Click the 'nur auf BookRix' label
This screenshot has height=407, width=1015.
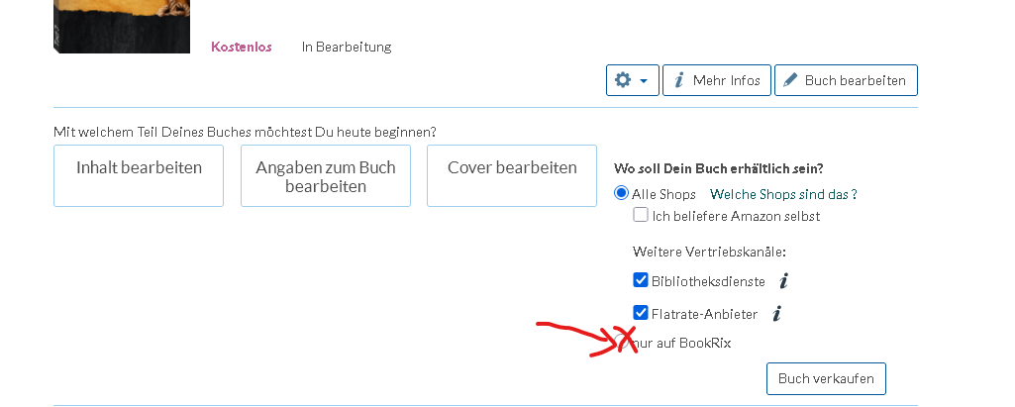682,343
